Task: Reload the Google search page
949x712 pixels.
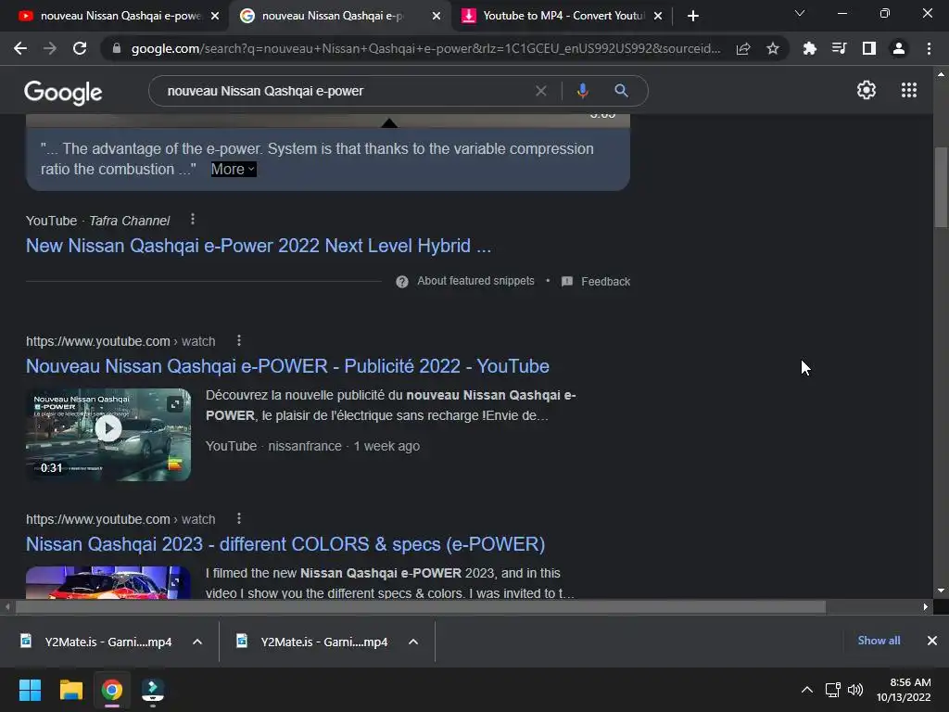Action: [x=80, y=48]
